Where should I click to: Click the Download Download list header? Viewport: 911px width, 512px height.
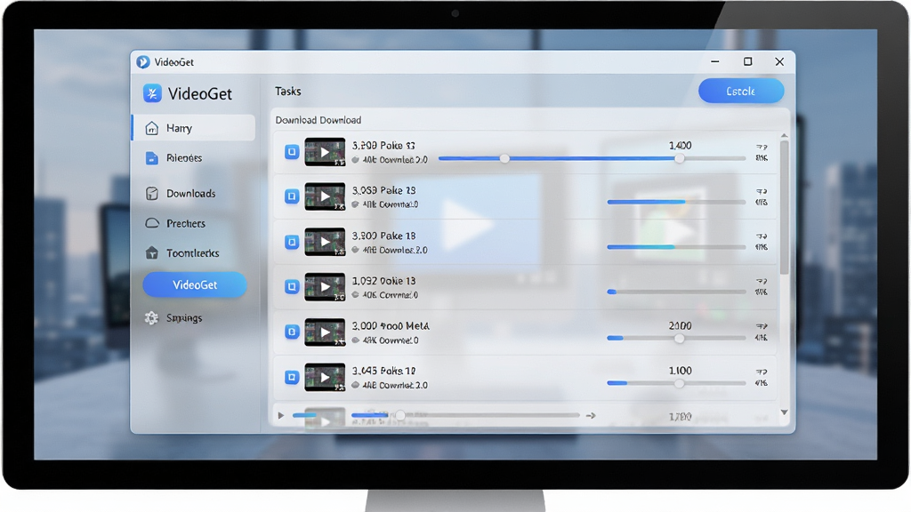318,120
